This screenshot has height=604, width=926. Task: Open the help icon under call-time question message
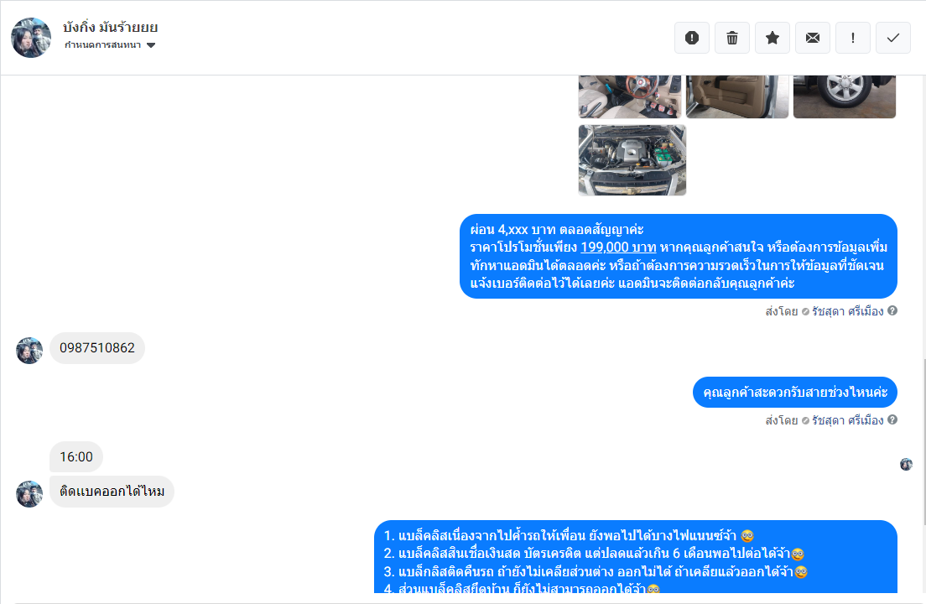892,419
